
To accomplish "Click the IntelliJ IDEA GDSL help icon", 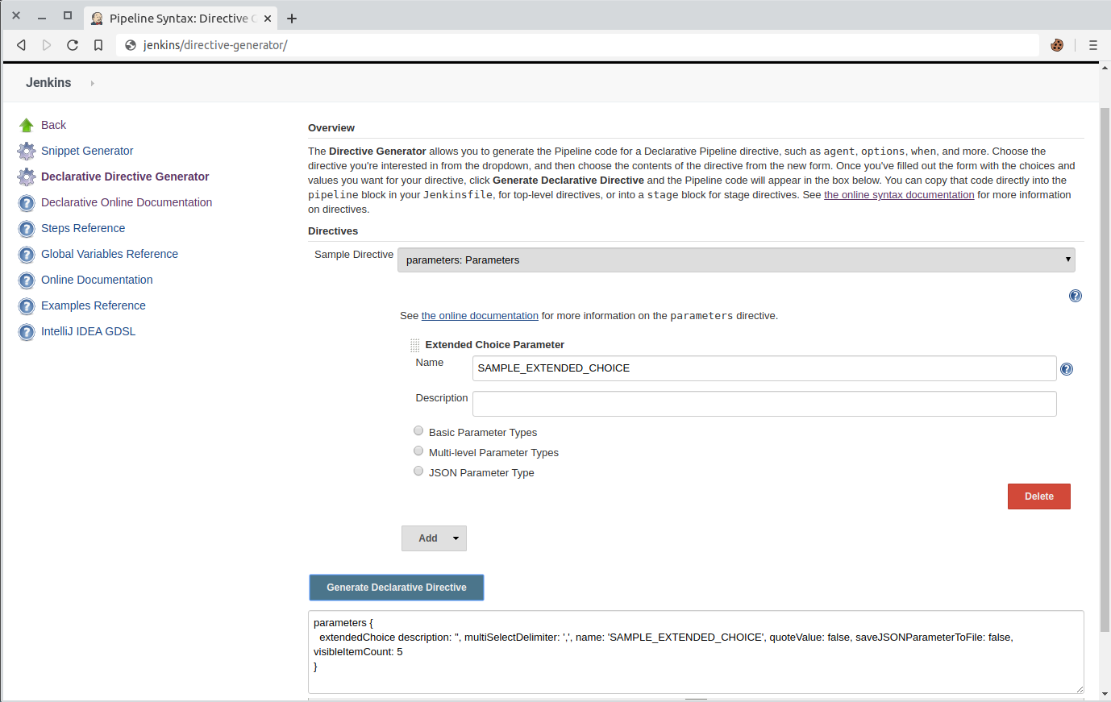I will 27,332.
